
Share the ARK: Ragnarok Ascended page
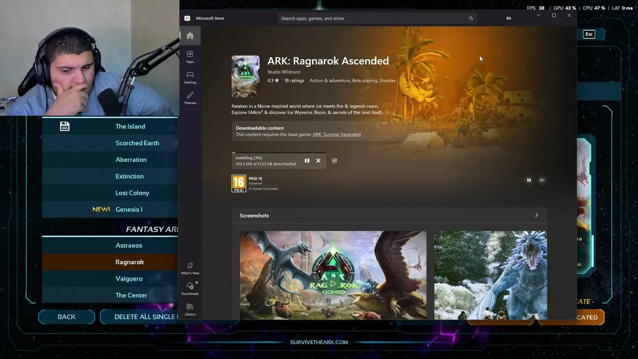click(x=334, y=161)
